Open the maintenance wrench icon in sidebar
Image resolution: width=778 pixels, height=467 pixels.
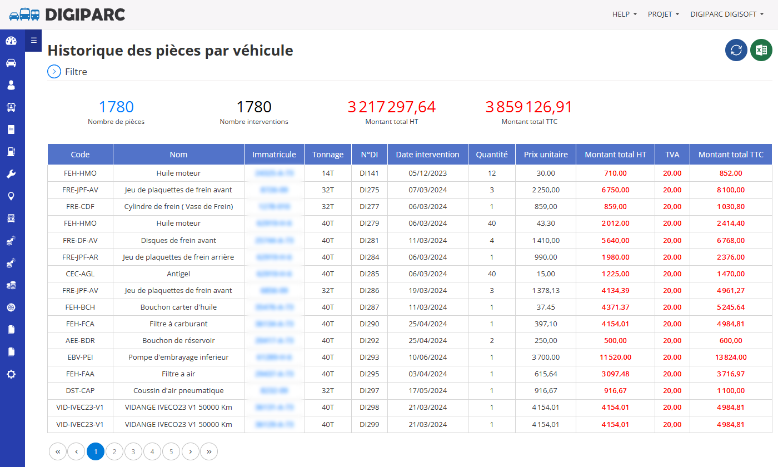click(x=11, y=174)
